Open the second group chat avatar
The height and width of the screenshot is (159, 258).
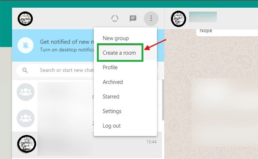coord(25,118)
